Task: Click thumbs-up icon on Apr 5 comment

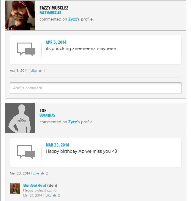Action: click(40, 71)
